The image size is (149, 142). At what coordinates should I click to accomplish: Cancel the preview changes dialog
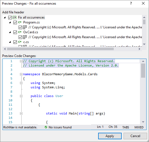[x=135, y=136]
